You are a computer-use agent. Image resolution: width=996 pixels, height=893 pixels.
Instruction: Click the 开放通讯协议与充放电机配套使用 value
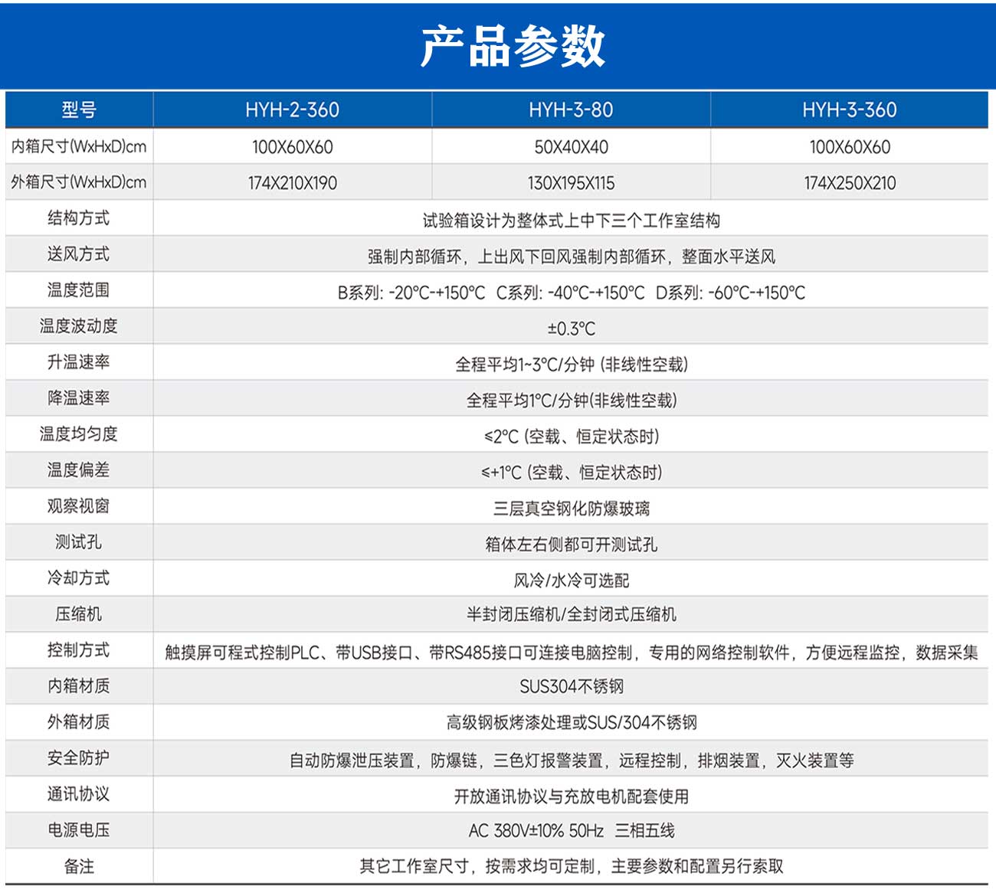(x=571, y=797)
